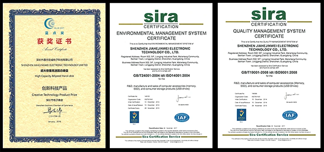Viewport: 324px width, 152px height.
Task: Click 'ENVIRONMENTAL MANAGEMENT SYSTEM CERTIFICATE' title
Action: (x=161, y=35)
